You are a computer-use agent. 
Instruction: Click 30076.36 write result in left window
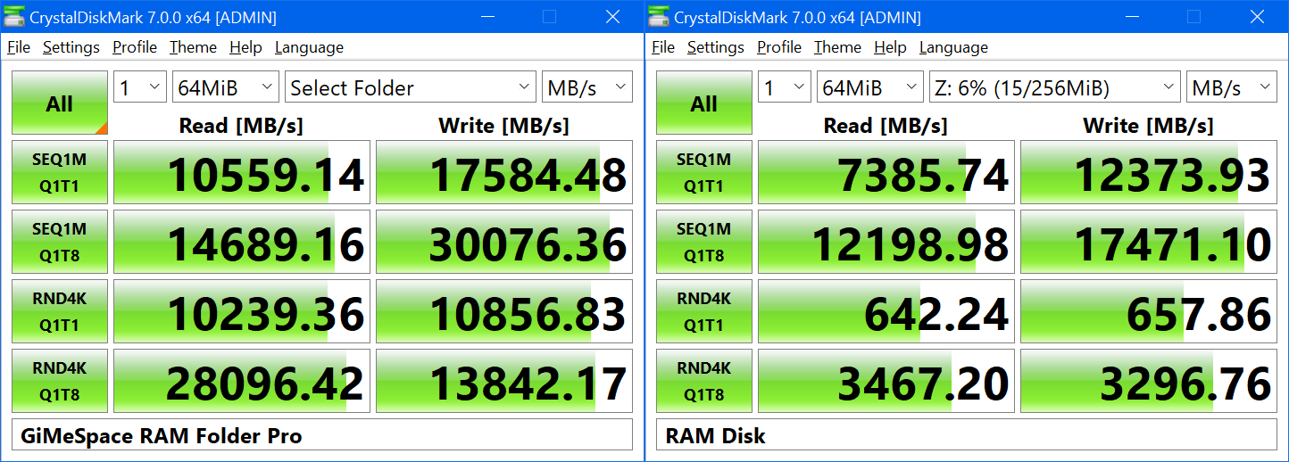[504, 242]
